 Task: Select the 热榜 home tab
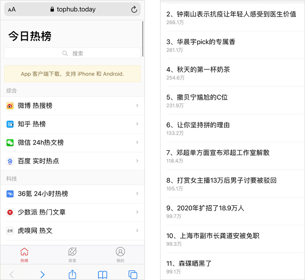click(24, 255)
